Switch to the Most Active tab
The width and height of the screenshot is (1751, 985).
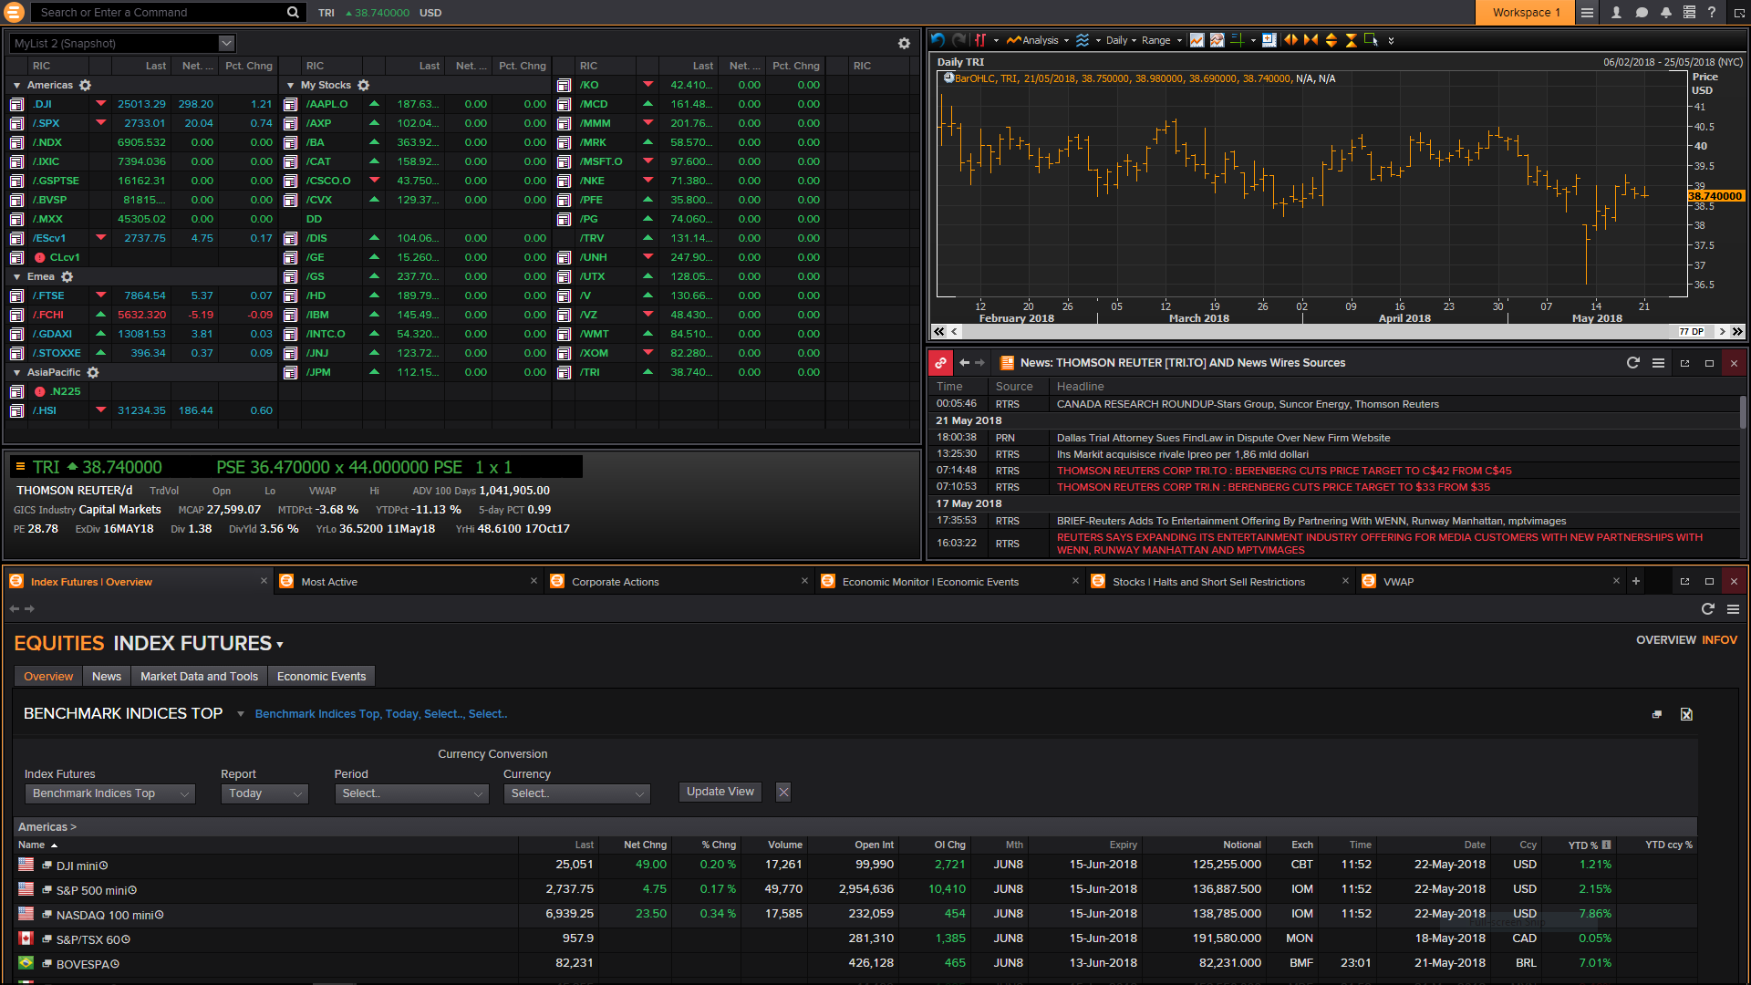pos(329,582)
